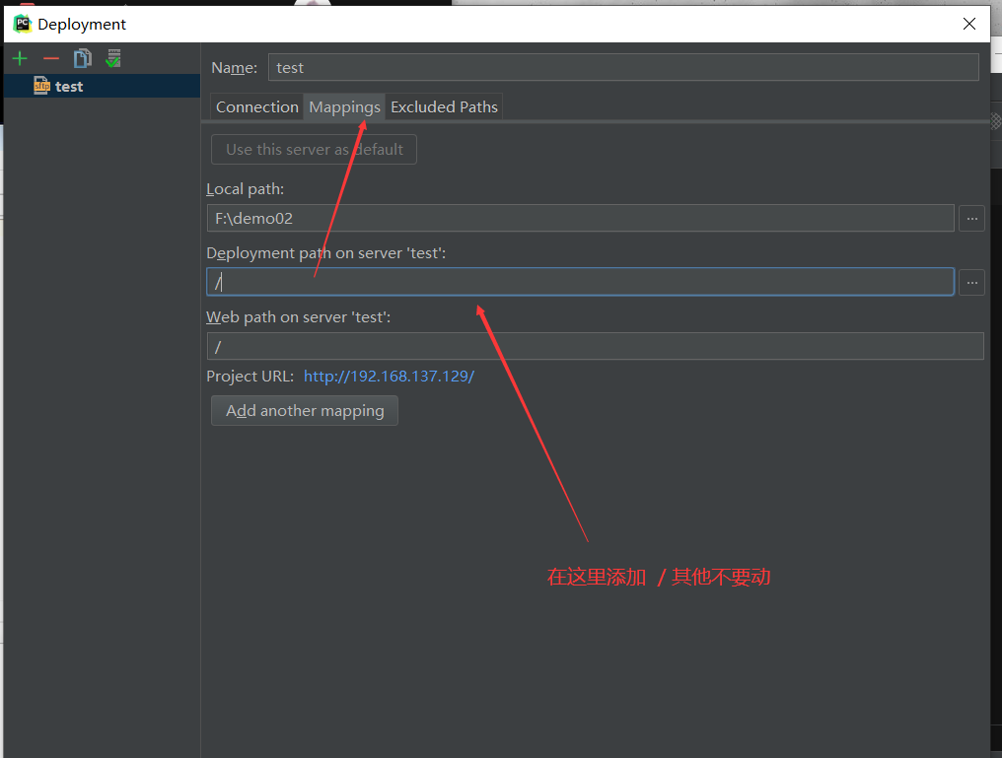Click the SFTP icon beside the test server
Viewport: 1002px width, 758px height.
click(x=39, y=86)
